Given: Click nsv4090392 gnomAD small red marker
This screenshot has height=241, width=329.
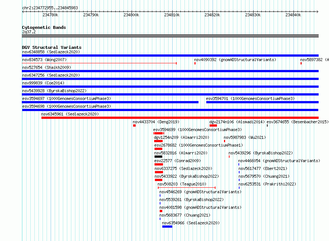Looking at the screenshot, I should [195, 63].
